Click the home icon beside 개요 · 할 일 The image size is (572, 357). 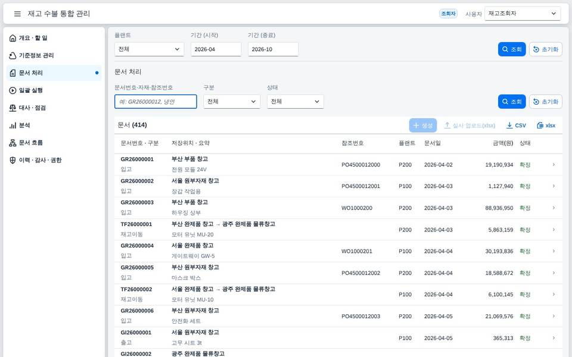pyautogui.click(x=13, y=38)
